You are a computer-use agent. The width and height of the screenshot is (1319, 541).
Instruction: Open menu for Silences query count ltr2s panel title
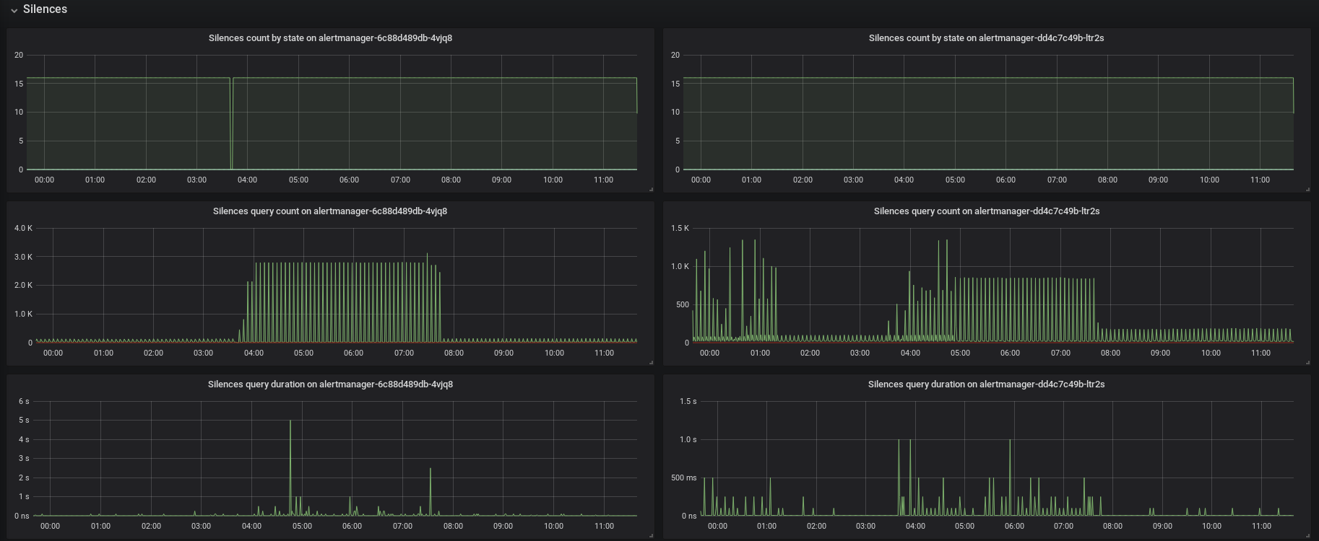click(987, 211)
